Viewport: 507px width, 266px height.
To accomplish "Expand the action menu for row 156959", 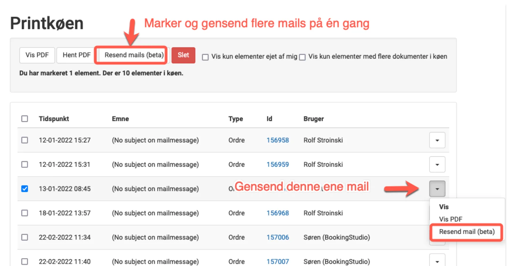I will [x=437, y=164].
